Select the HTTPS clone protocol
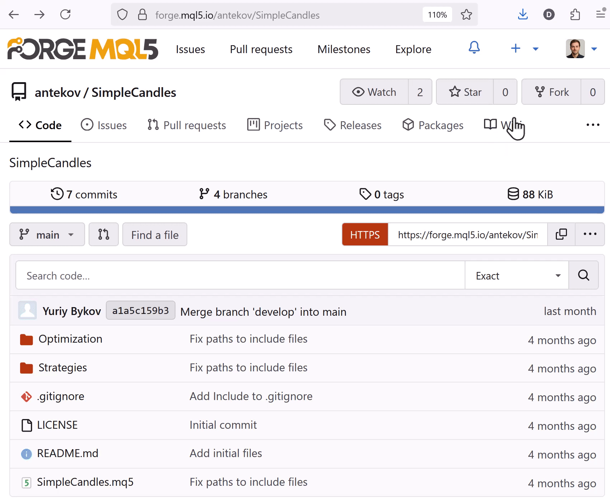610x503 pixels. pyautogui.click(x=365, y=235)
